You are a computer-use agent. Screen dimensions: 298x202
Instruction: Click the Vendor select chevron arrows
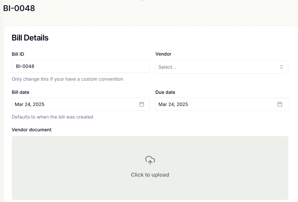[x=281, y=67]
